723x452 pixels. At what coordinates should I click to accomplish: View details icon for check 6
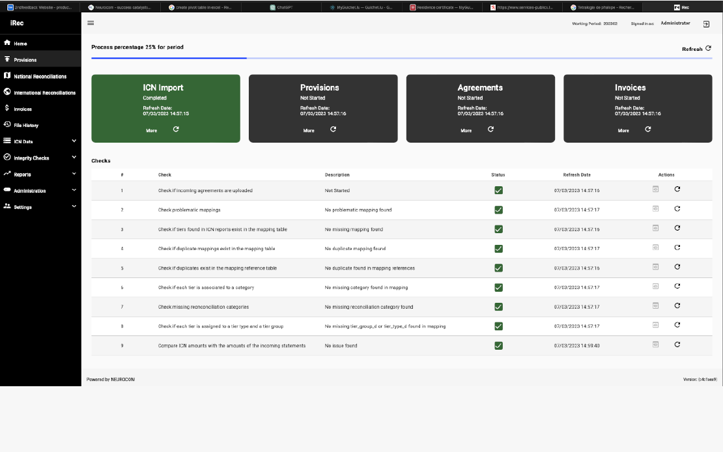tap(655, 286)
